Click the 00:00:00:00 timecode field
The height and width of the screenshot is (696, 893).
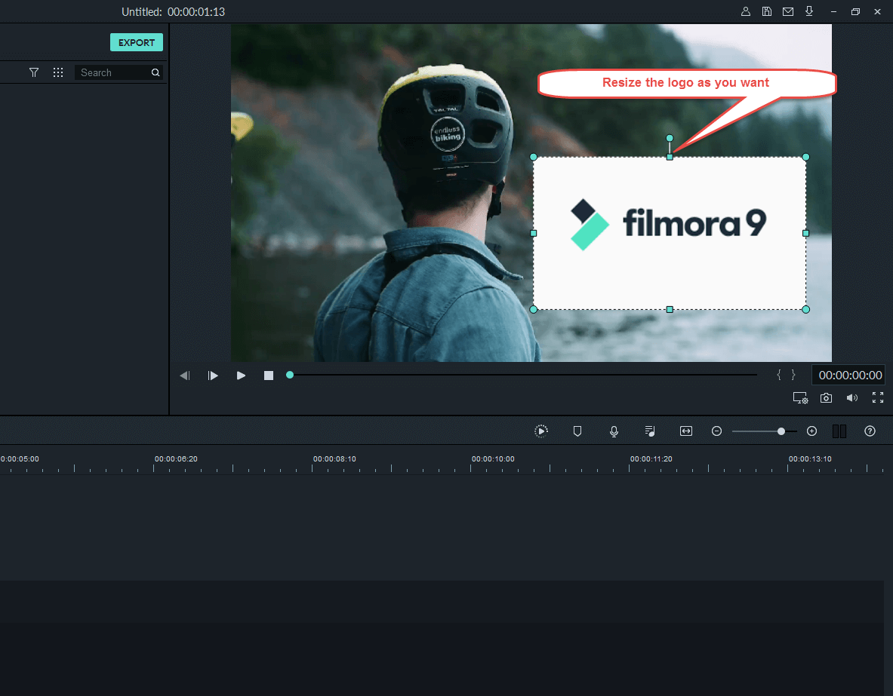pos(850,375)
